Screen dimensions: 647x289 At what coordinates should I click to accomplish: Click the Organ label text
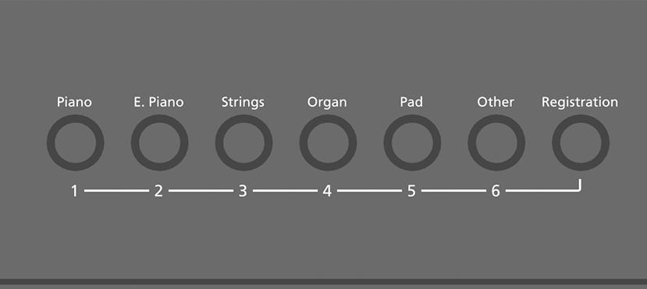point(327,103)
